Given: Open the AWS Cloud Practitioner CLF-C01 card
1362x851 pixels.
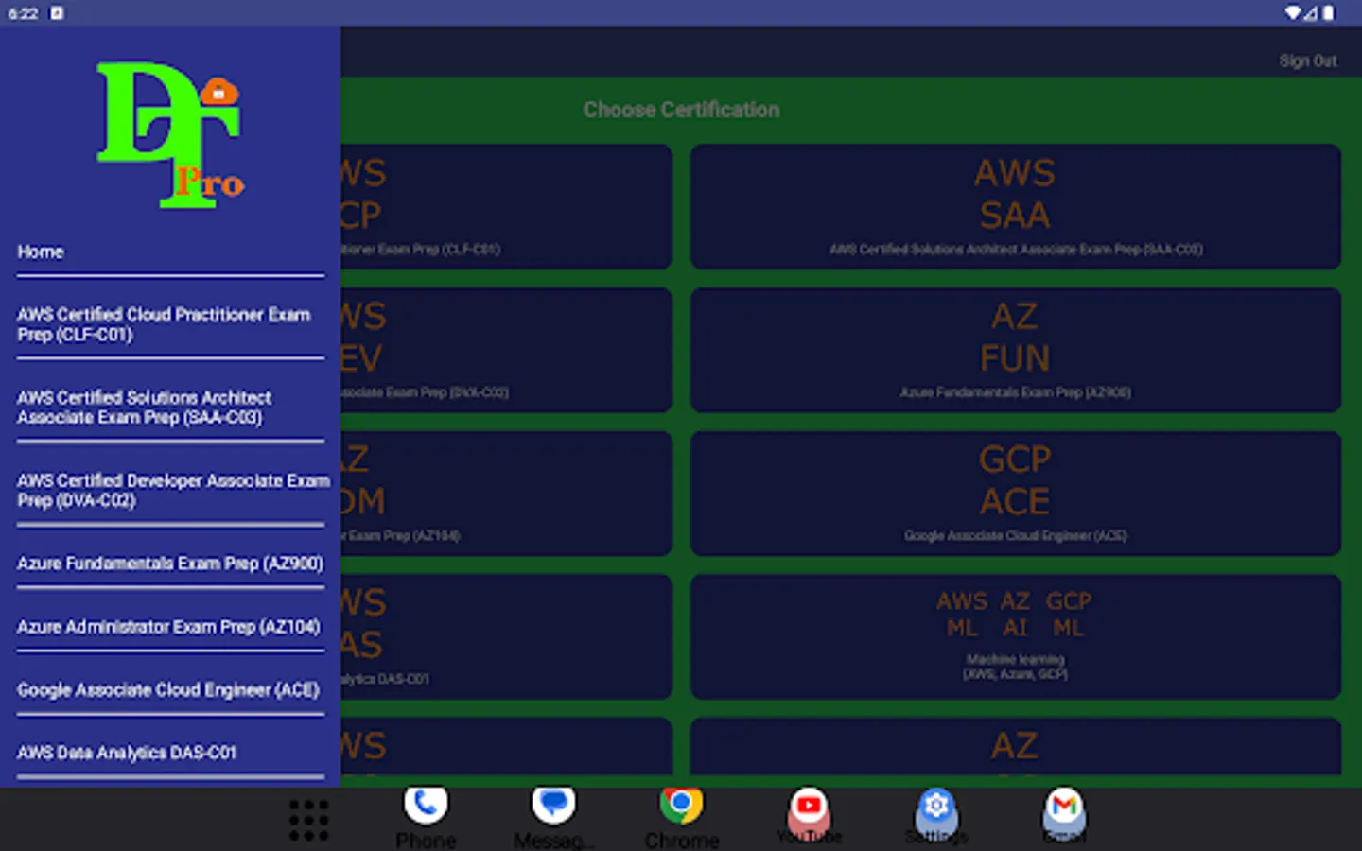Looking at the screenshot, I should coord(506,207).
